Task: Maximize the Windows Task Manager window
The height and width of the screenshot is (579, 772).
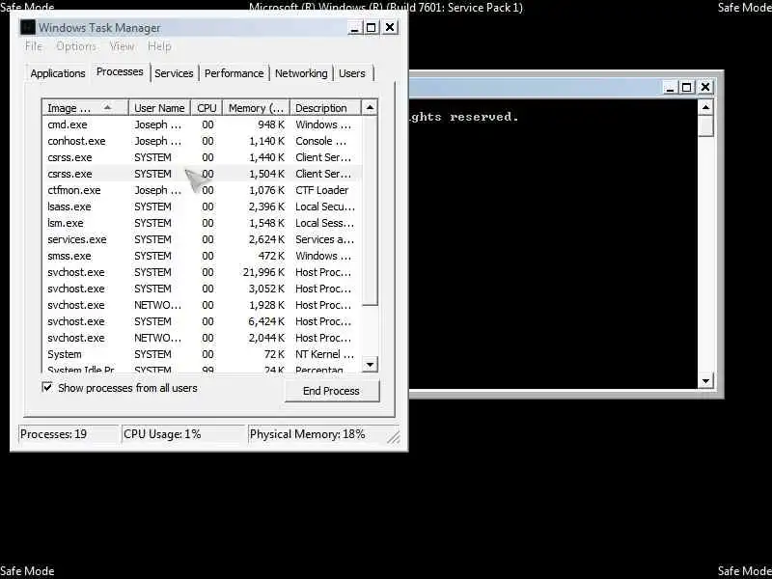Action: [372, 28]
